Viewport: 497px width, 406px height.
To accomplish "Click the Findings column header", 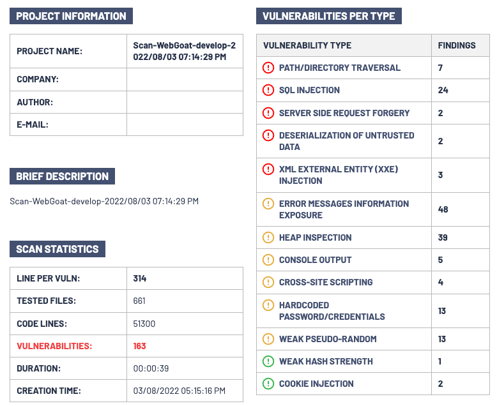I will [457, 45].
